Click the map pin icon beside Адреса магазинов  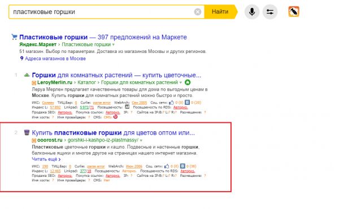tap(21, 59)
